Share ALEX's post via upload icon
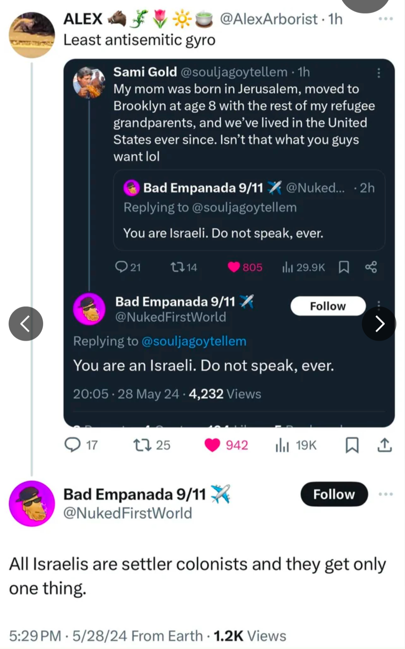 [x=384, y=445]
